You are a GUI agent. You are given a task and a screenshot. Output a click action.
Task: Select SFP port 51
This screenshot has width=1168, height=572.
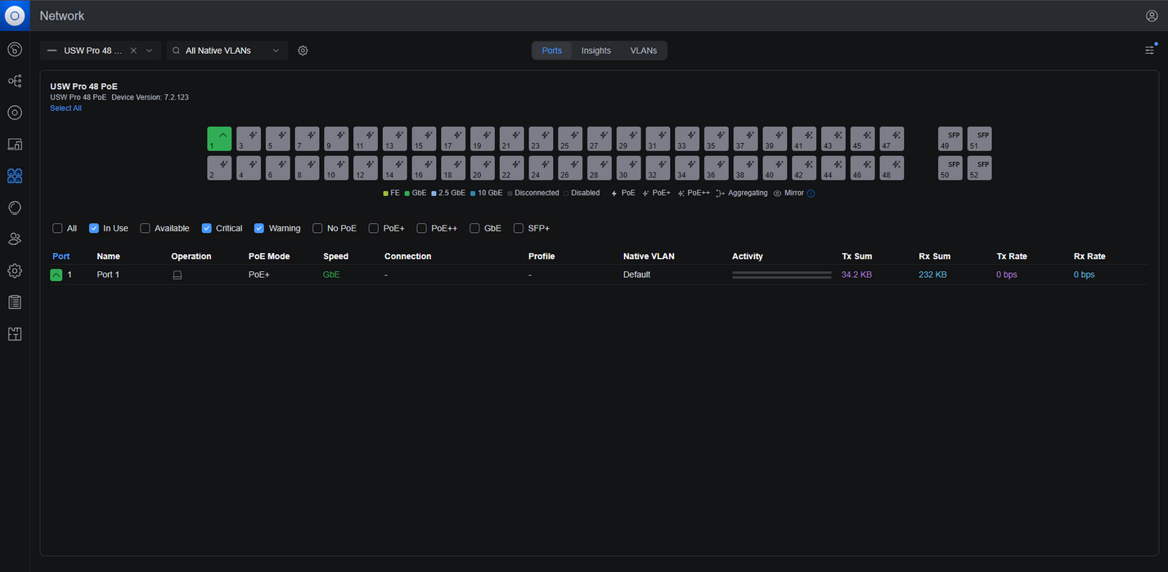[980, 139]
